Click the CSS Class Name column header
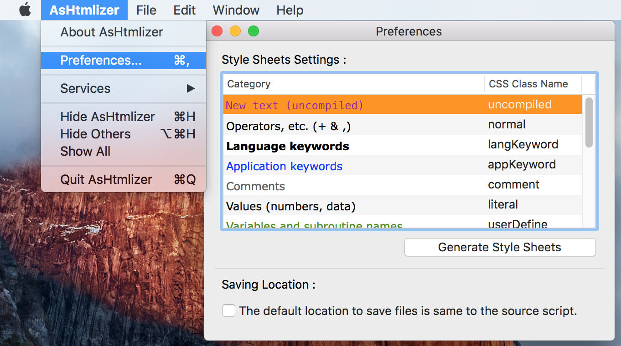Viewport: 621px width, 346px height. pyautogui.click(x=528, y=84)
